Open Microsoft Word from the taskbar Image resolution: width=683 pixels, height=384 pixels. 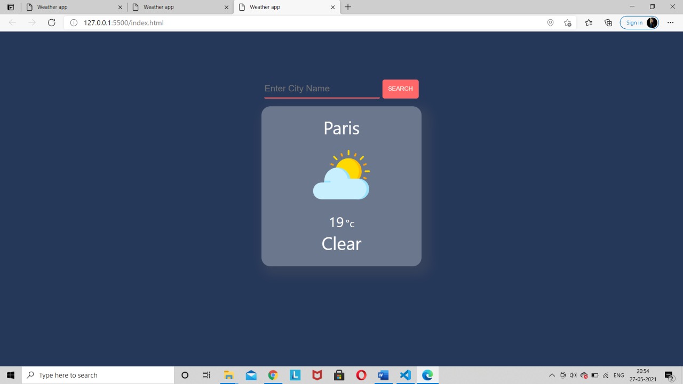pos(383,375)
